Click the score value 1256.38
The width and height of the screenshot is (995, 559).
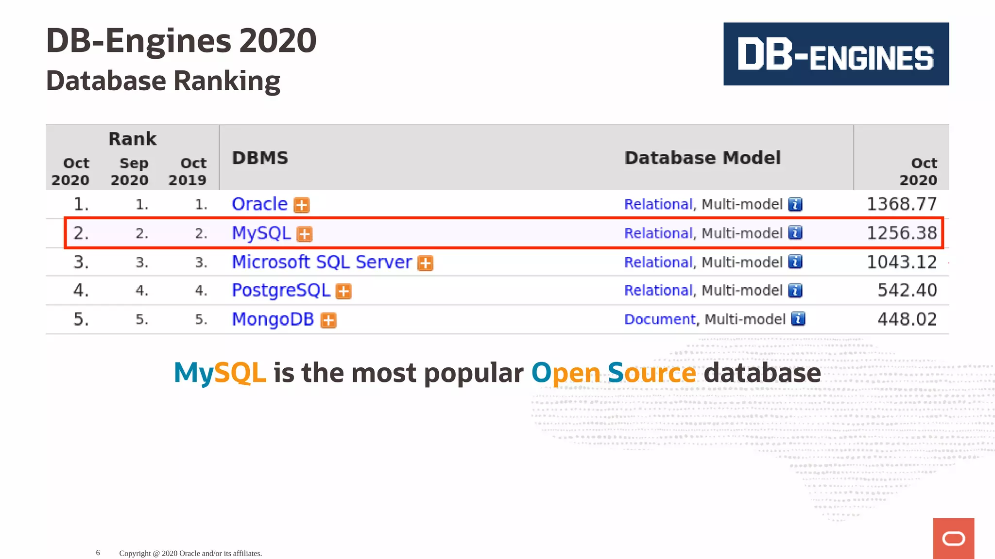tap(902, 233)
